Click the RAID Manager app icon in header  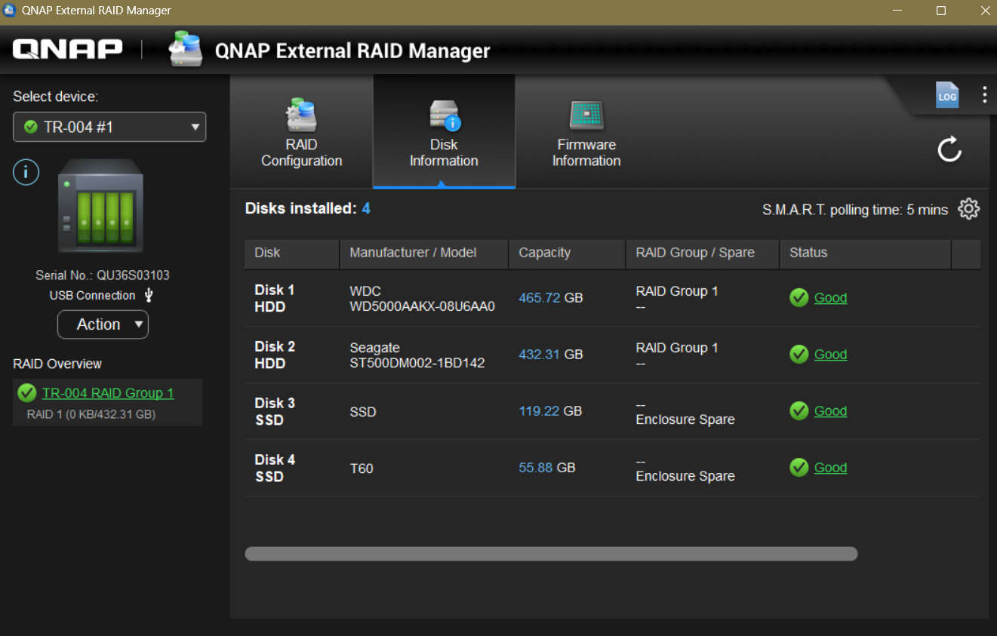[185, 48]
